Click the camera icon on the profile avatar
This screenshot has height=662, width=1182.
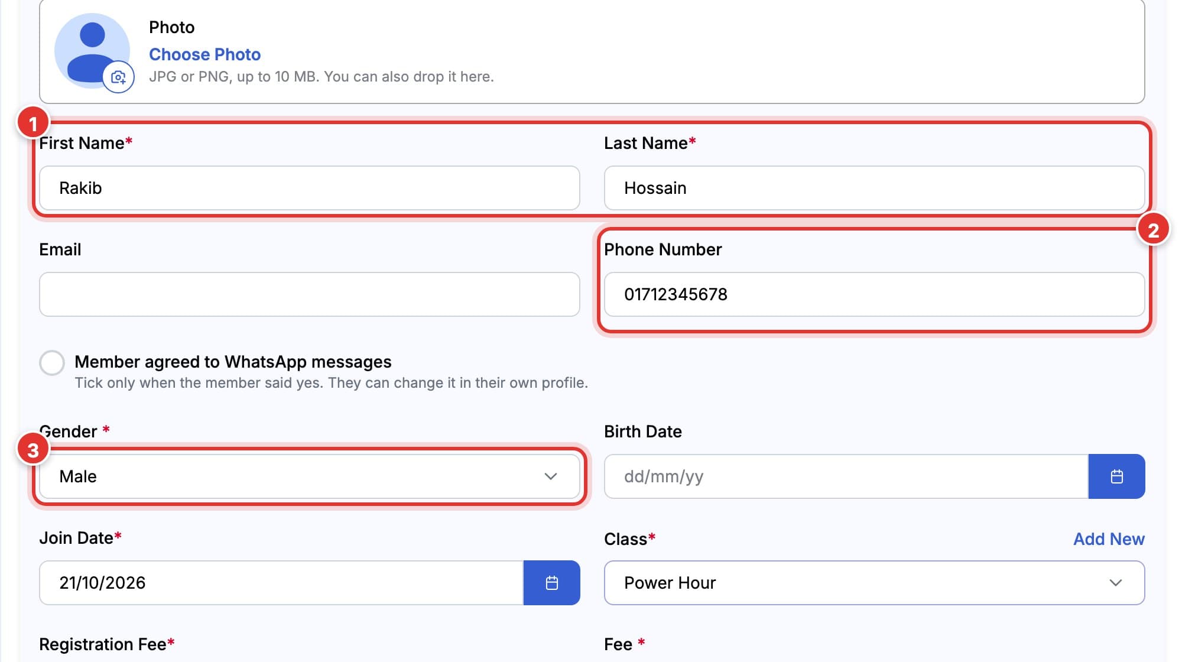[x=119, y=77]
